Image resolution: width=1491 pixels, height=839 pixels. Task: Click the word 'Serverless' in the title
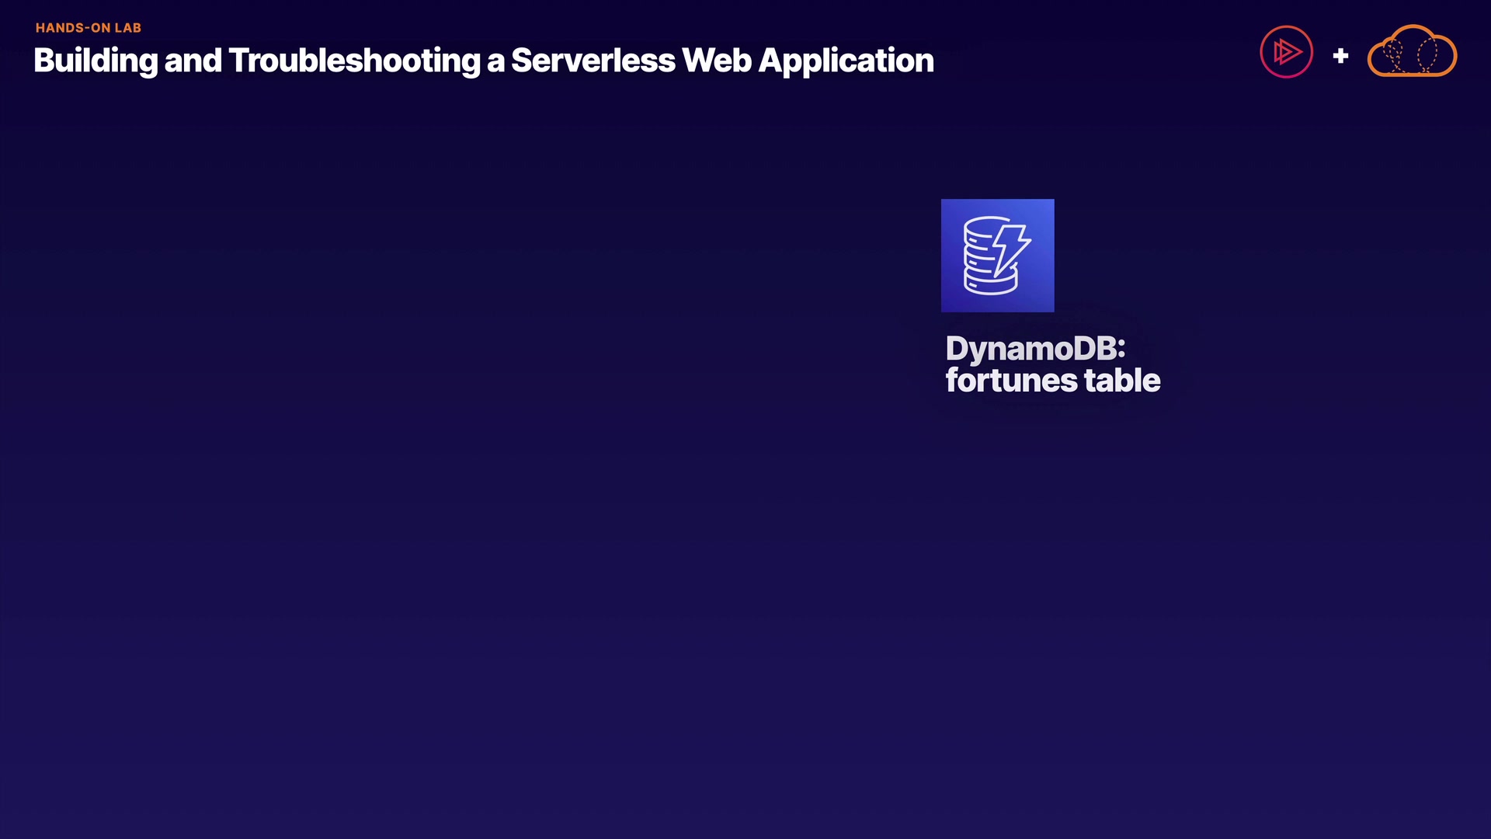tap(593, 61)
